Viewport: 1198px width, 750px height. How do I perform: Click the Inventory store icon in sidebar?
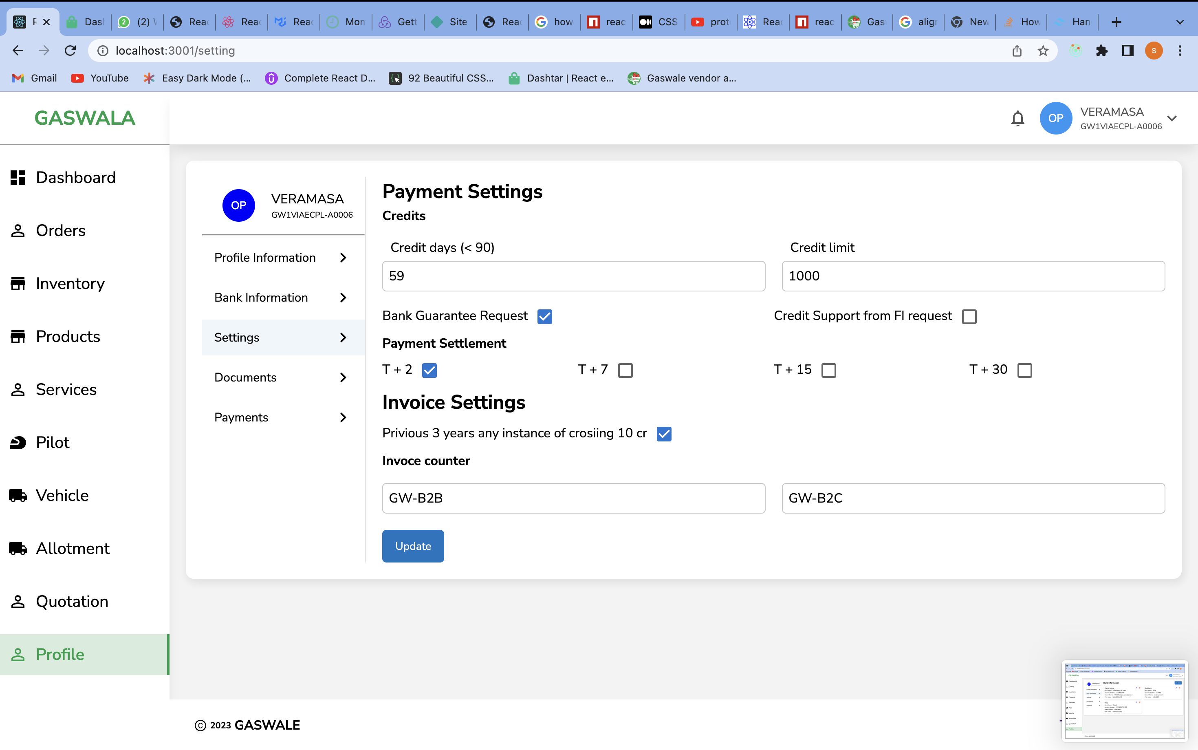[18, 284]
